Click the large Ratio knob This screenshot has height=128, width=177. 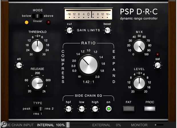pos(88,65)
